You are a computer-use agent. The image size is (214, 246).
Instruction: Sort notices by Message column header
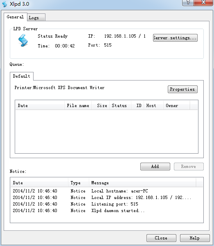142,183
